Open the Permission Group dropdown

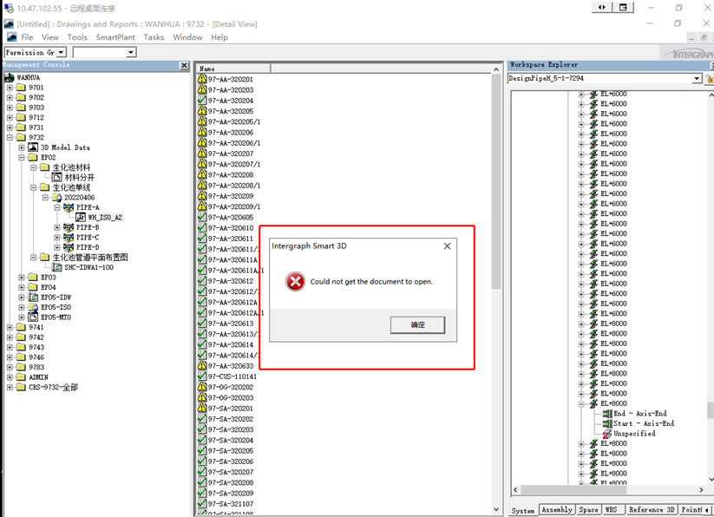click(x=62, y=52)
